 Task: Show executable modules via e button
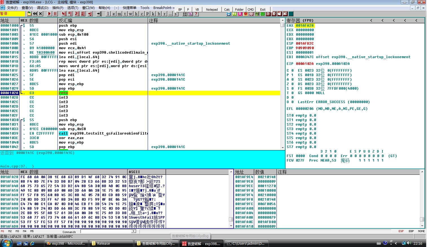click(114, 13)
